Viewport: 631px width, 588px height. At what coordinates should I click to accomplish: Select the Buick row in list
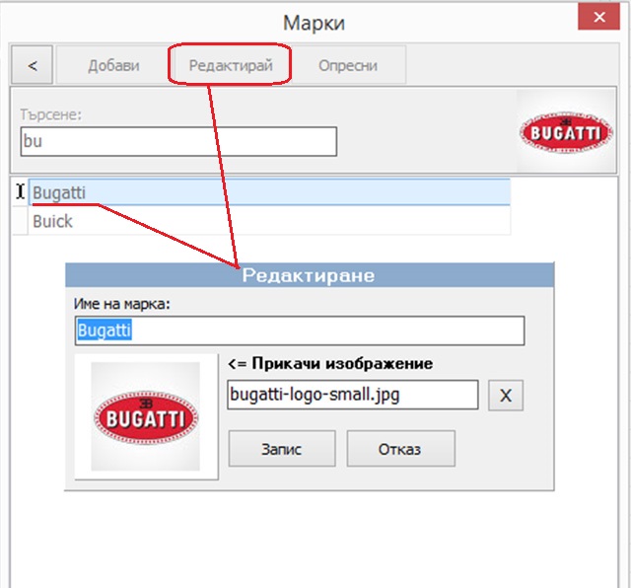269,221
